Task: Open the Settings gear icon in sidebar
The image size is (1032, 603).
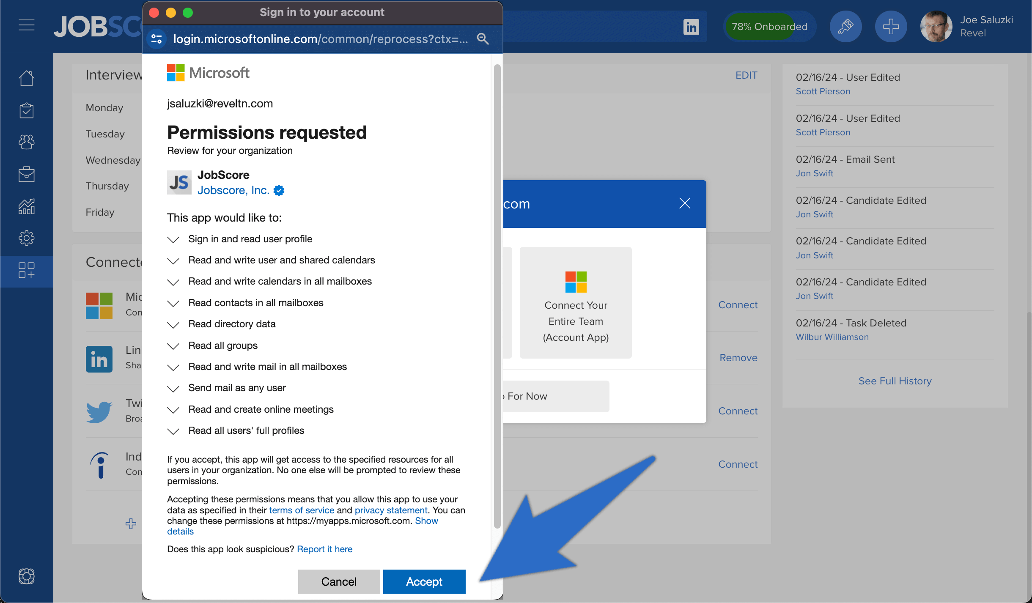Action: pyautogui.click(x=26, y=238)
